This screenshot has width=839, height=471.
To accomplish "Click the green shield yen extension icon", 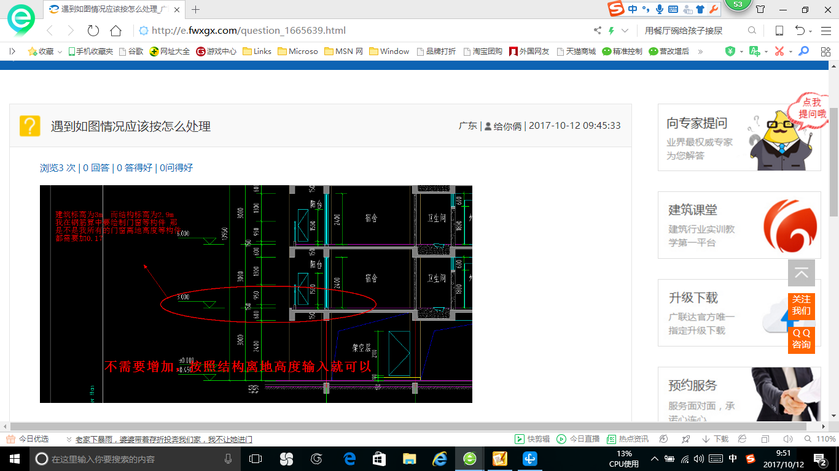I will 730,52.
